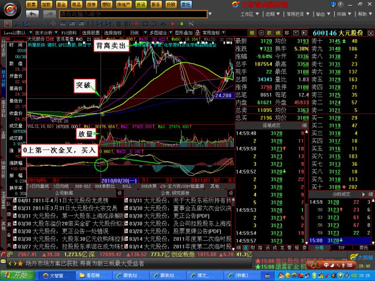Expand the 多图组合 dropdown arrow
This screenshot has height=281, width=375.
click(x=171, y=33)
